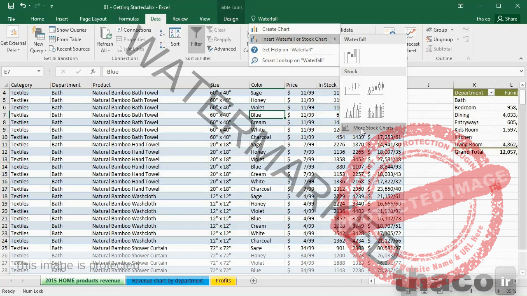Open the Department pivot filter dropdown
The width and height of the screenshot is (527, 296).
click(491, 92)
